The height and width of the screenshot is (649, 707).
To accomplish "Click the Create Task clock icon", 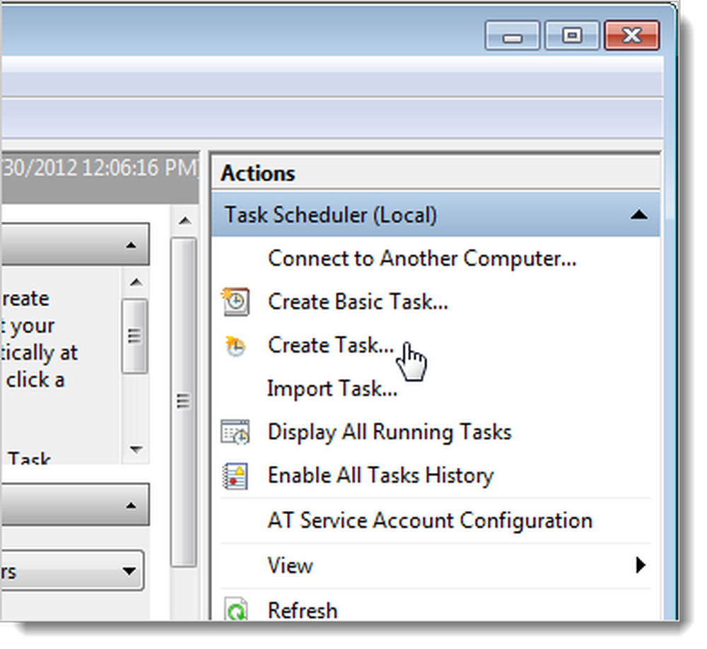I will click(x=235, y=346).
